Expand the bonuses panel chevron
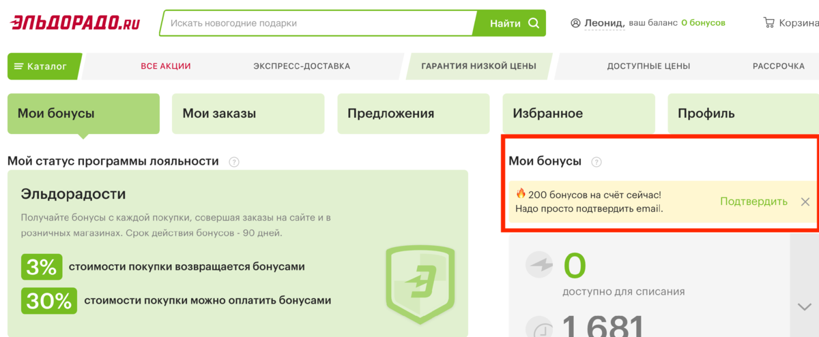Viewport: 819px width, 337px height. [805, 307]
